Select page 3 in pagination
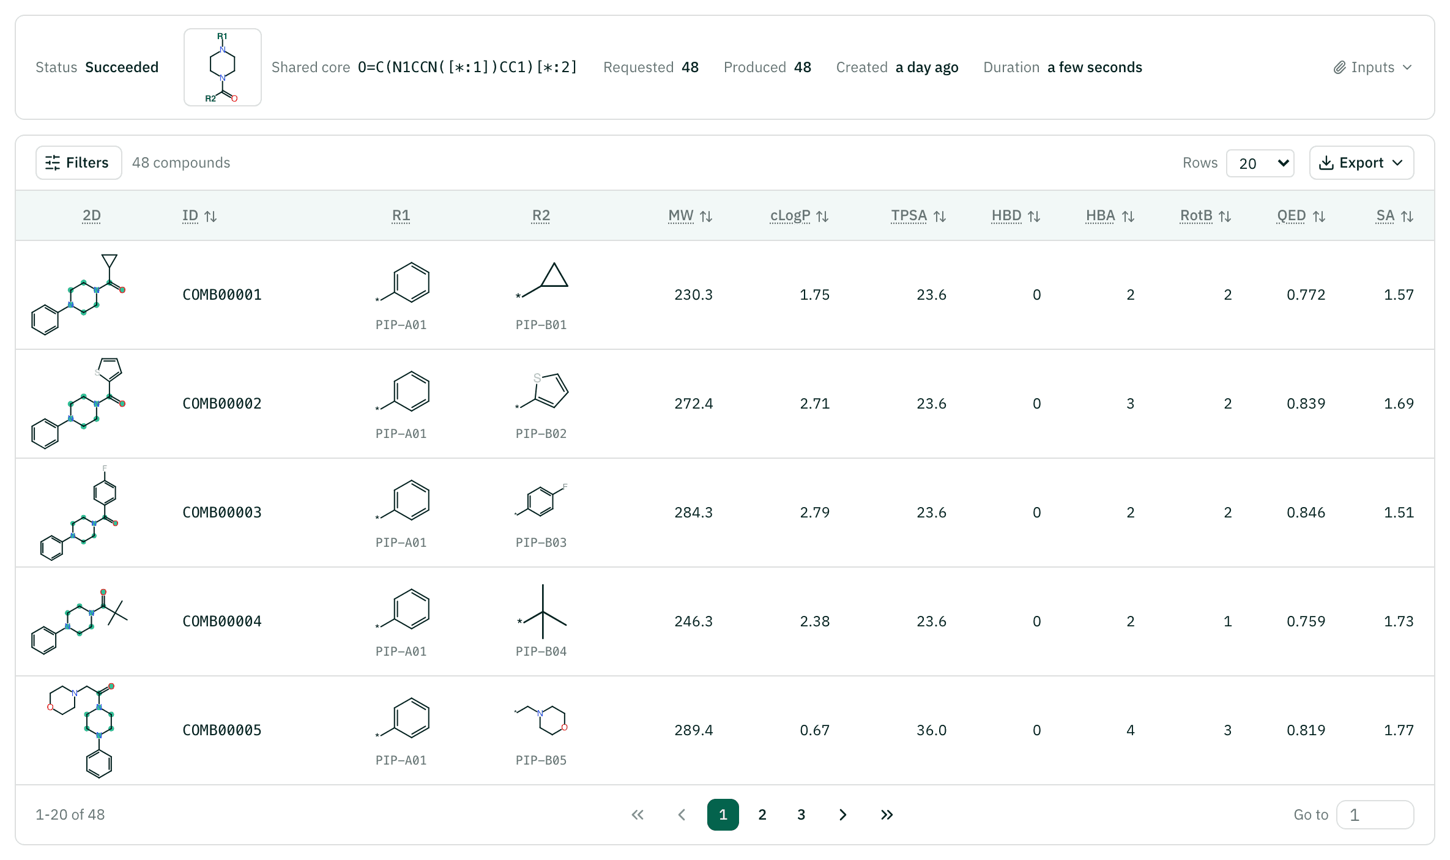 (x=801, y=815)
